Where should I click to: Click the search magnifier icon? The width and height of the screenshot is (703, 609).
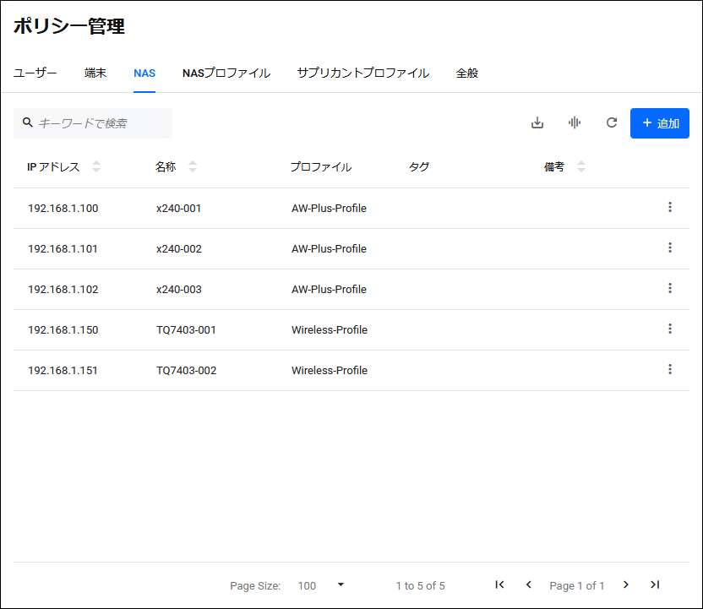coord(28,122)
